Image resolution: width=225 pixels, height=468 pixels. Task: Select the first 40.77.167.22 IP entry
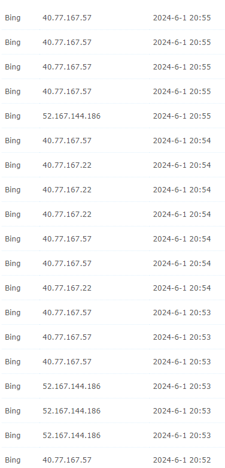tap(67, 165)
